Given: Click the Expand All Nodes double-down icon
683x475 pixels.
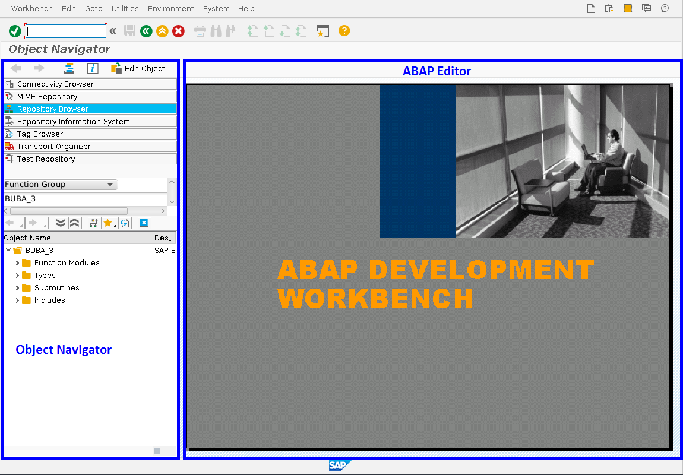Looking at the screenshot, I should coord(61,223).
